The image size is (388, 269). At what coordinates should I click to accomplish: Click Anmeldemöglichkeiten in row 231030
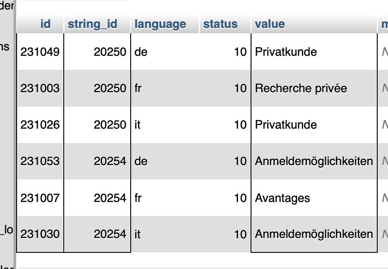point(314,234)
